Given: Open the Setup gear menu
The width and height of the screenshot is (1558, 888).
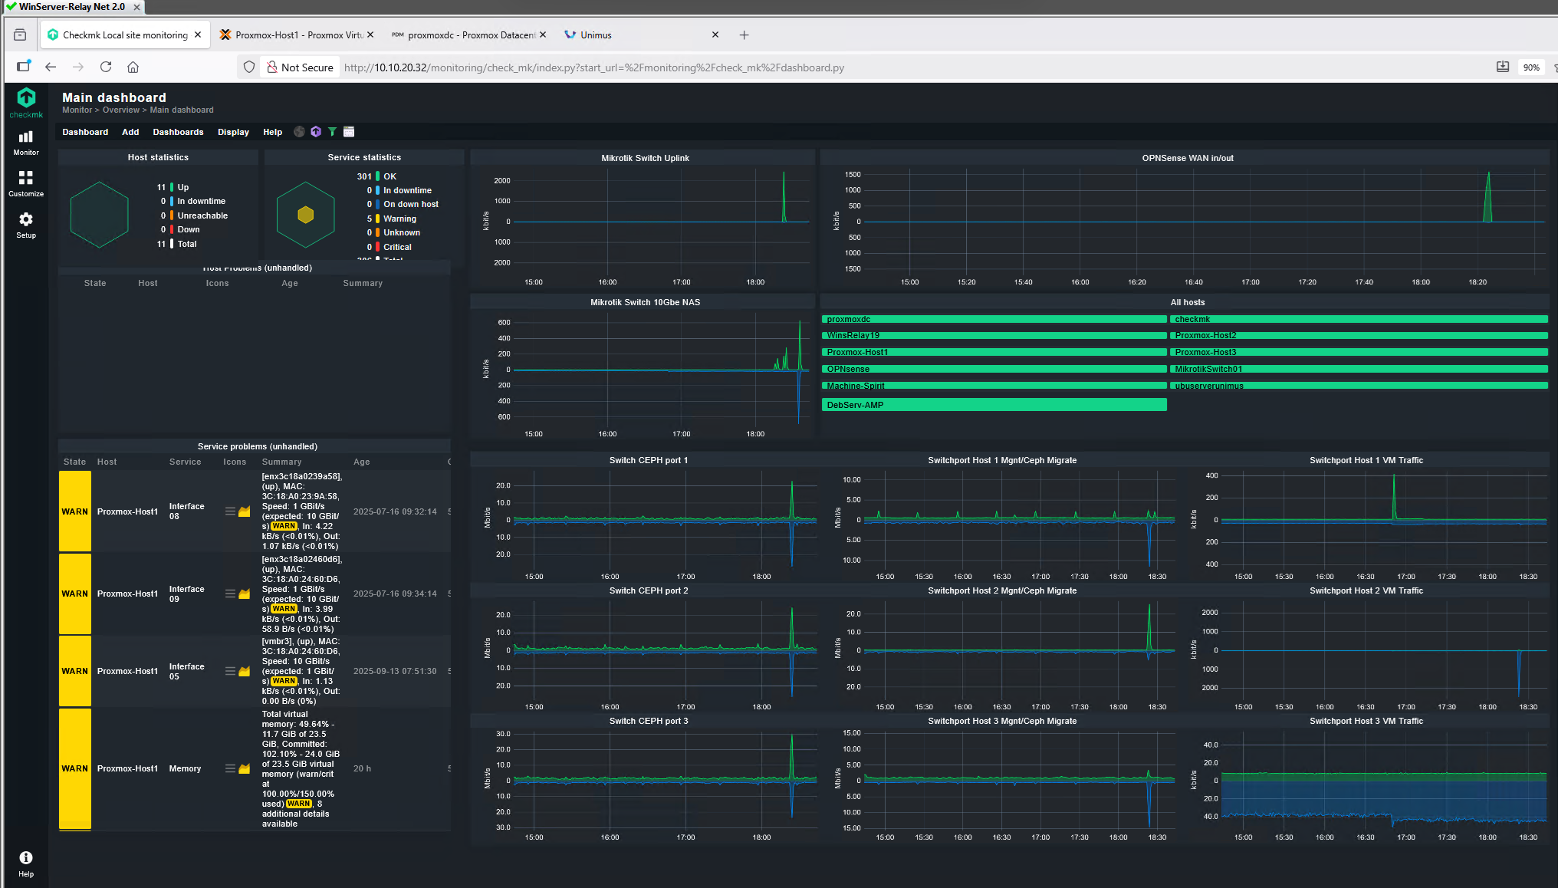Looking at the screenshot, I should point(26,225).
